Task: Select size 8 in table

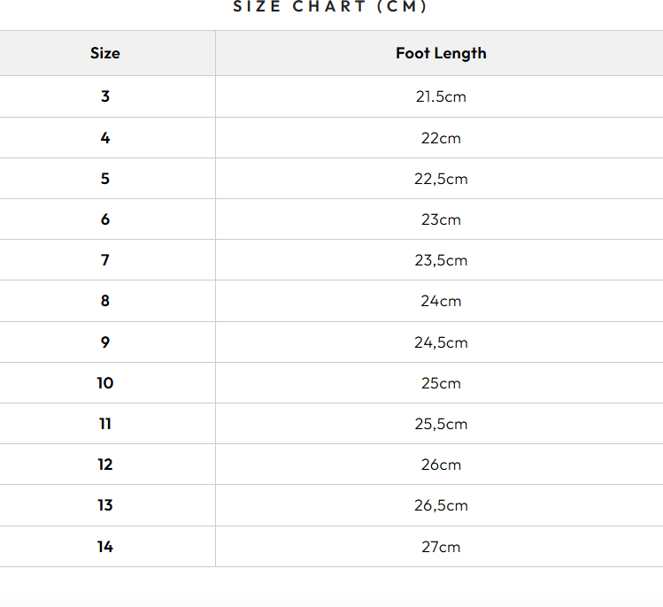Action: [x=104, y=301]
